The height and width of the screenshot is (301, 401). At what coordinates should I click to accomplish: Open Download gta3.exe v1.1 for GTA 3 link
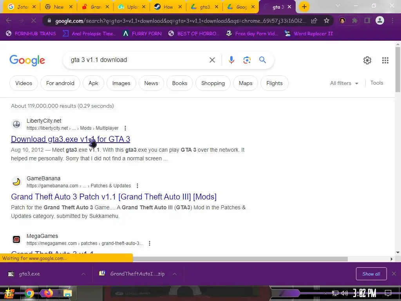pyautogui.click(x=70, y=139)
